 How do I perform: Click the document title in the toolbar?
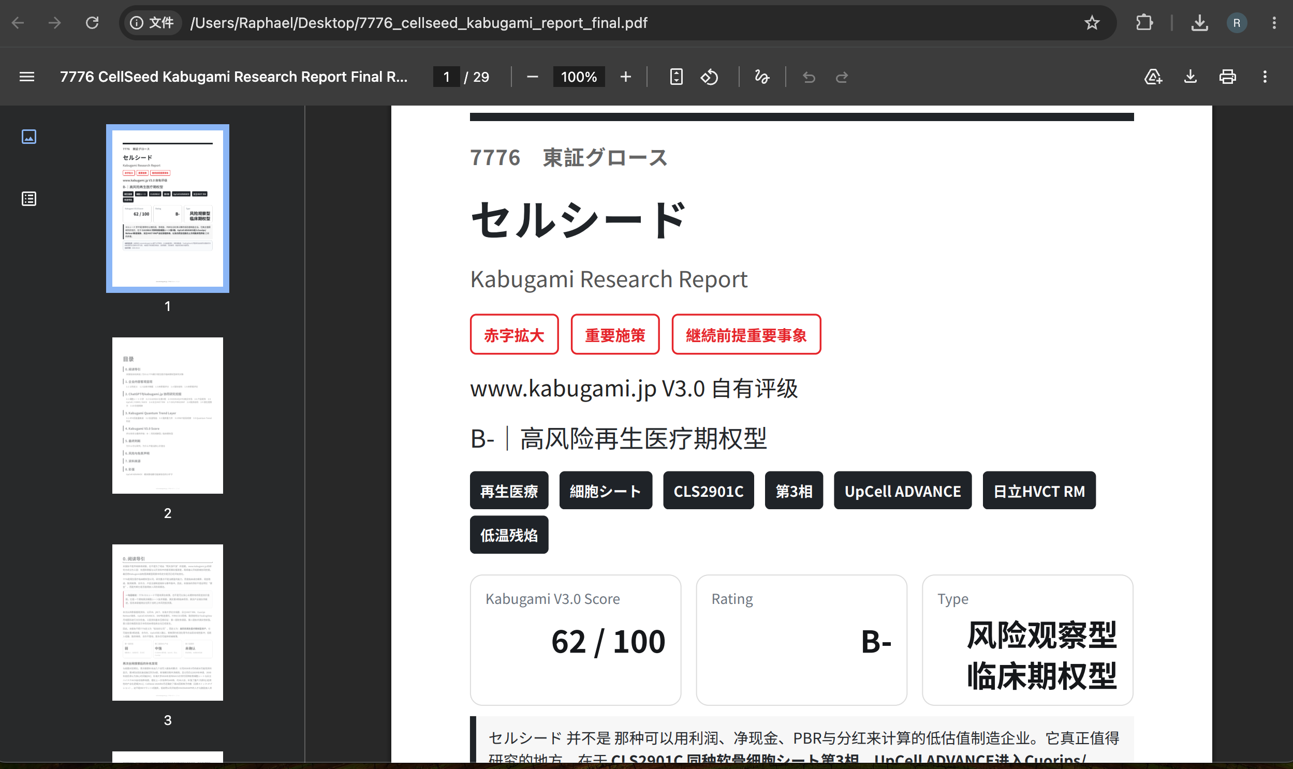[234, 77]
